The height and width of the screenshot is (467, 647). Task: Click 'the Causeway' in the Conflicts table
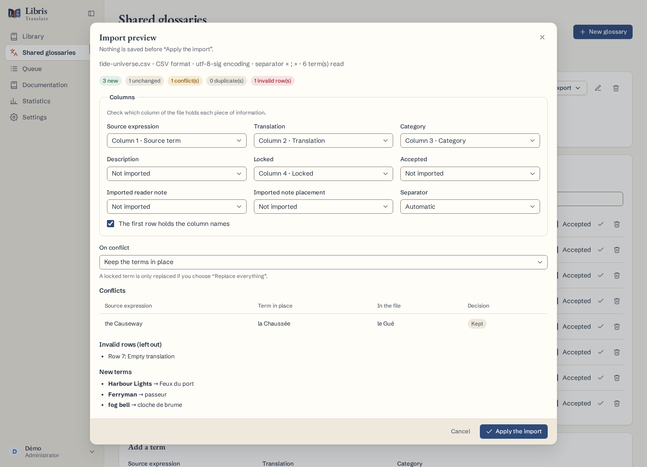point(124,324)
